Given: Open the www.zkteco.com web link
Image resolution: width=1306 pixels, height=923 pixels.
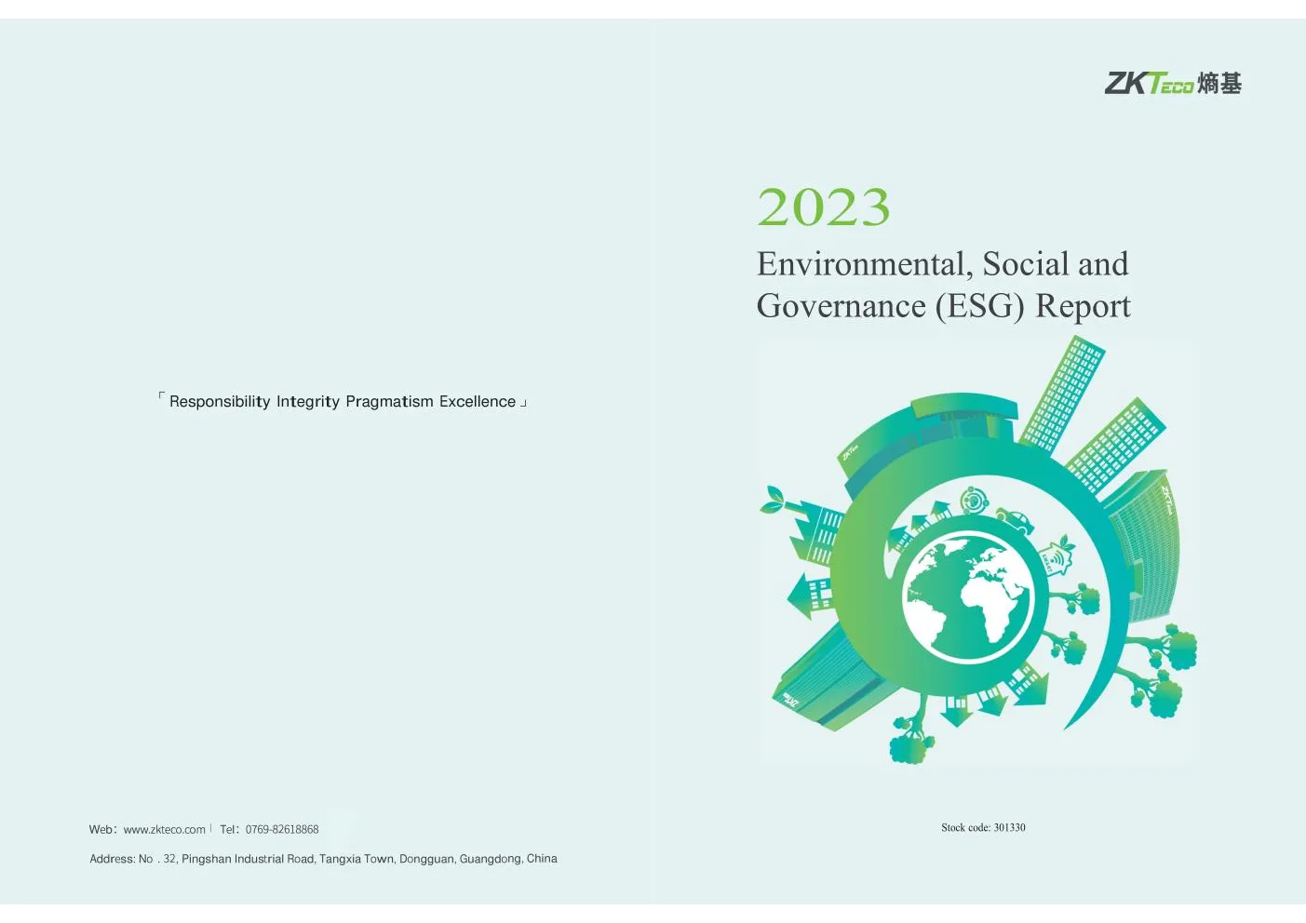Looking at the screenshot, I should 164,829.
